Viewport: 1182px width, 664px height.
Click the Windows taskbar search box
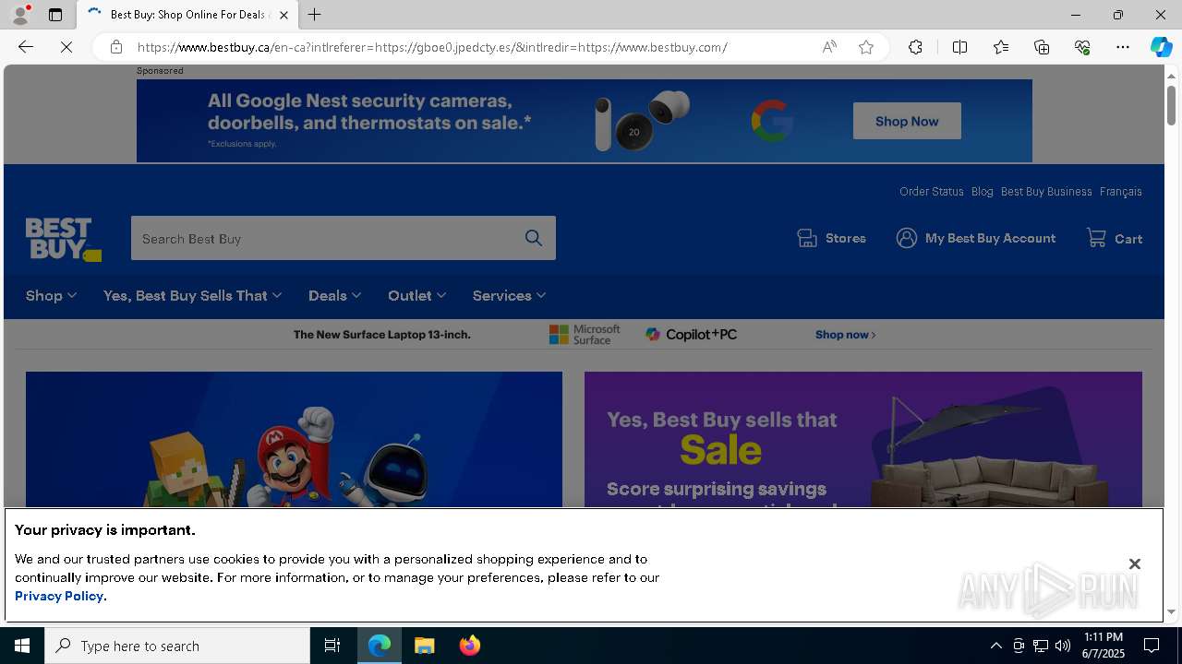point(177,646)
